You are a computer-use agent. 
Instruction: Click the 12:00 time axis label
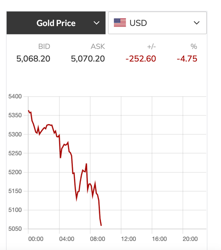tap(128, 239)
